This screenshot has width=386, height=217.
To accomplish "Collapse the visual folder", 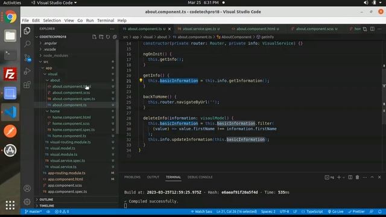I will [x=52, y=74].
